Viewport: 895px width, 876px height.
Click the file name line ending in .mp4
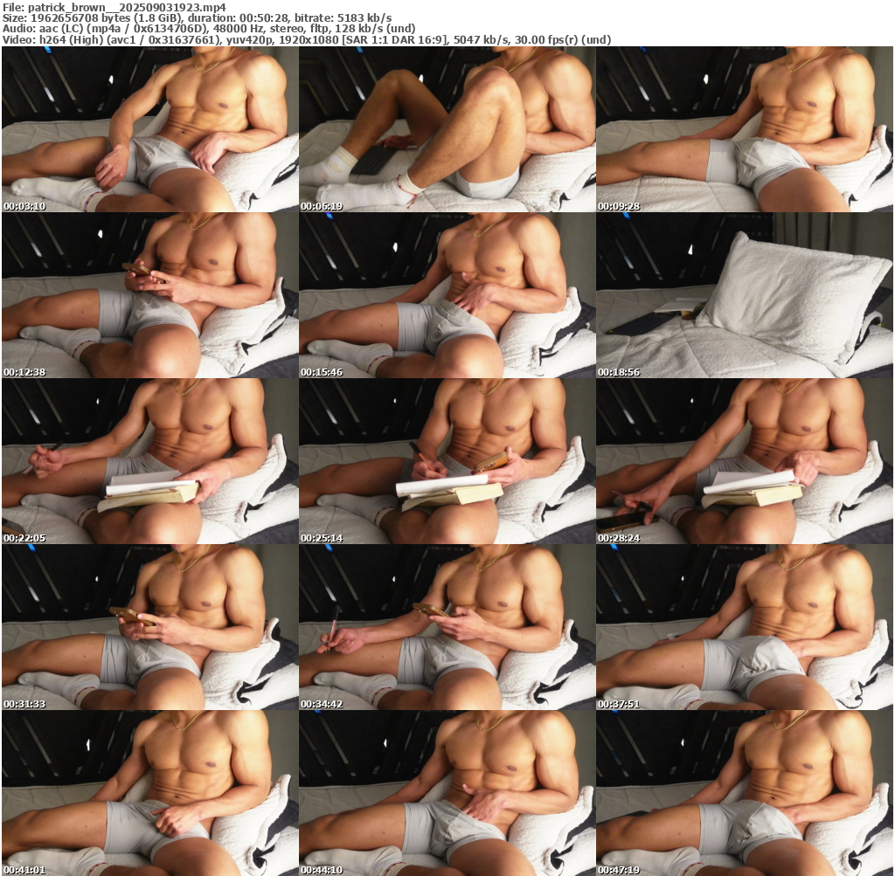(114, 7)
